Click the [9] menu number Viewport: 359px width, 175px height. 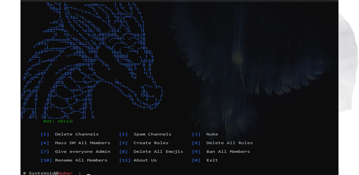pyautogui.click(x=196, y=152)
